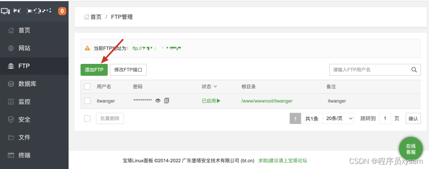
Task: Click username cell itwanger
Action: point(106,101)
